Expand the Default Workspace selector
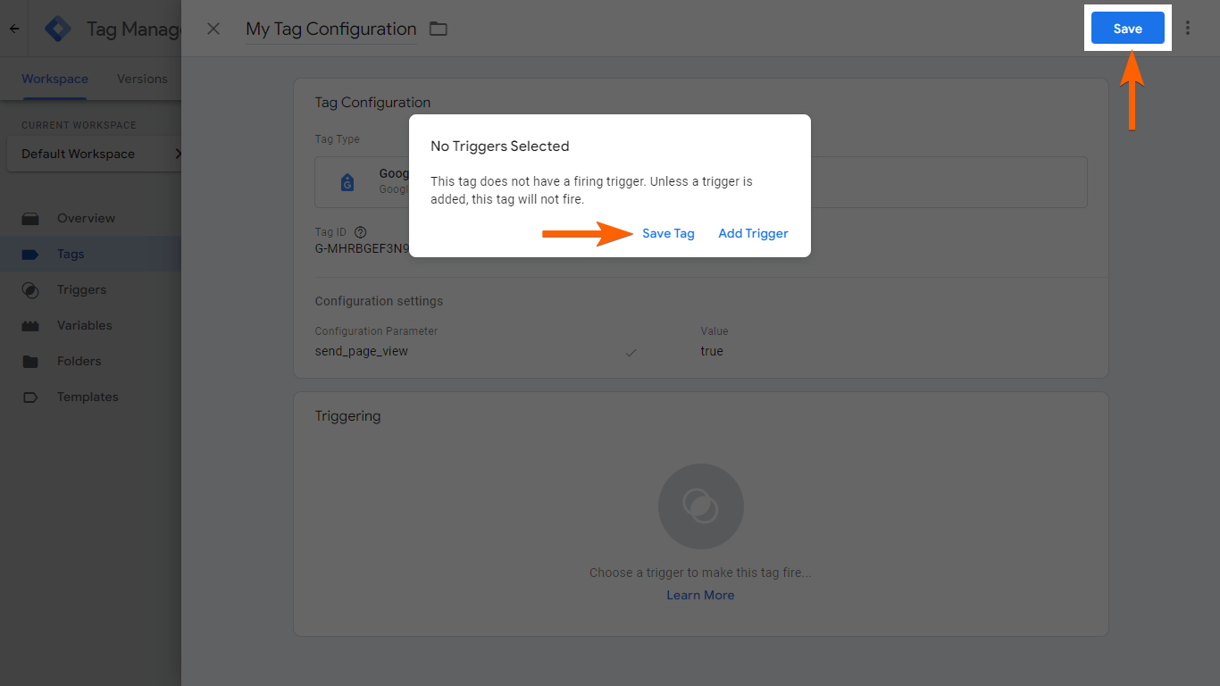The image size is (1220, 686). pyautogui.click(x=94, y=154)
